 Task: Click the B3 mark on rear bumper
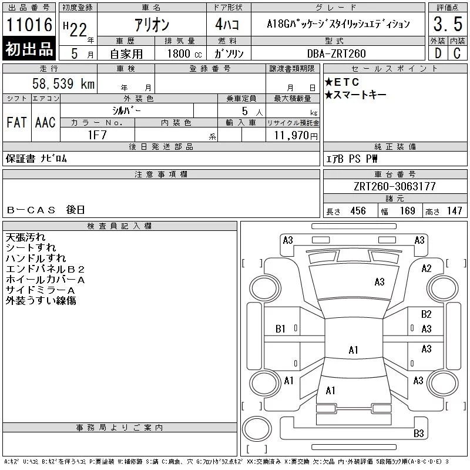pos(418,433)
